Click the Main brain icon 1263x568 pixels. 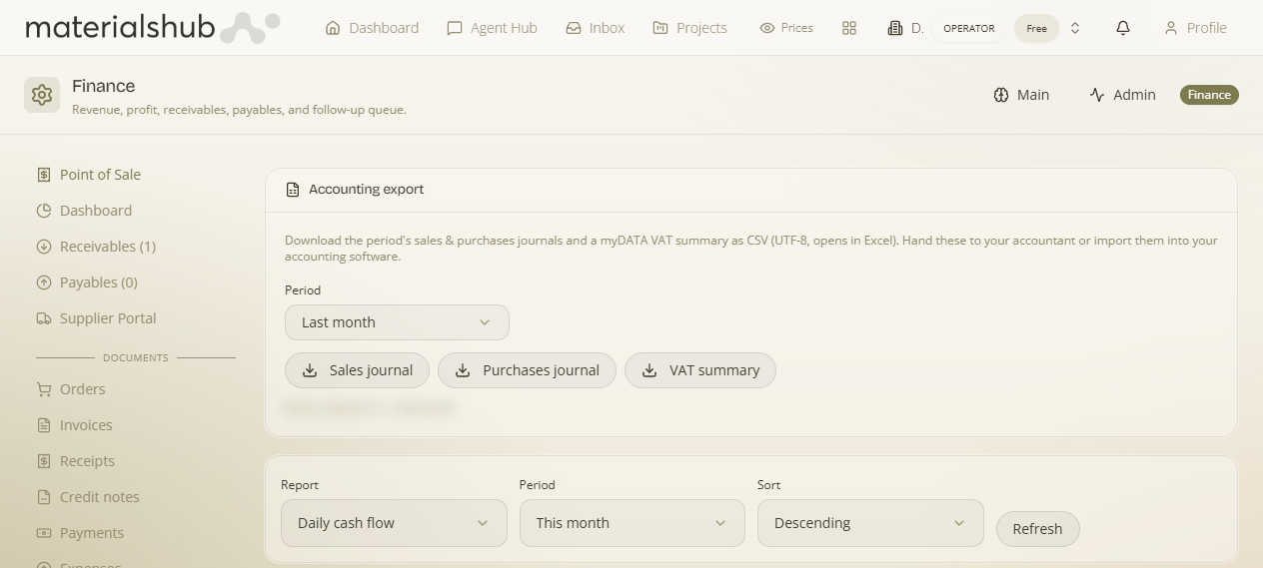coord(1001,95)
